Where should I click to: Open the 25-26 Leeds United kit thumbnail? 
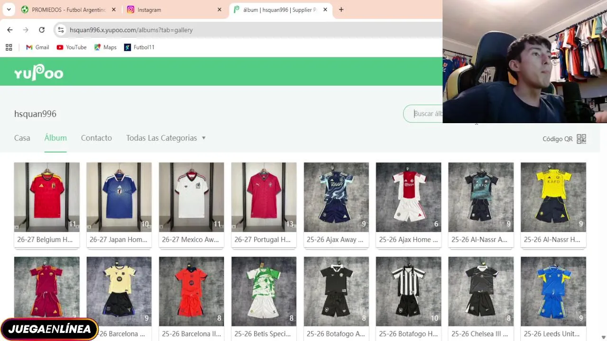pos(553,291)
